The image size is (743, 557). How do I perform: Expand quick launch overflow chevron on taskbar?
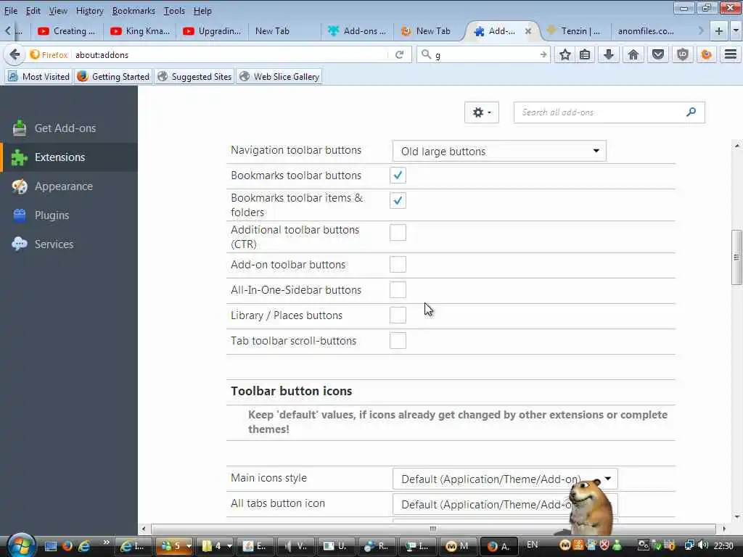click(106, 542)
